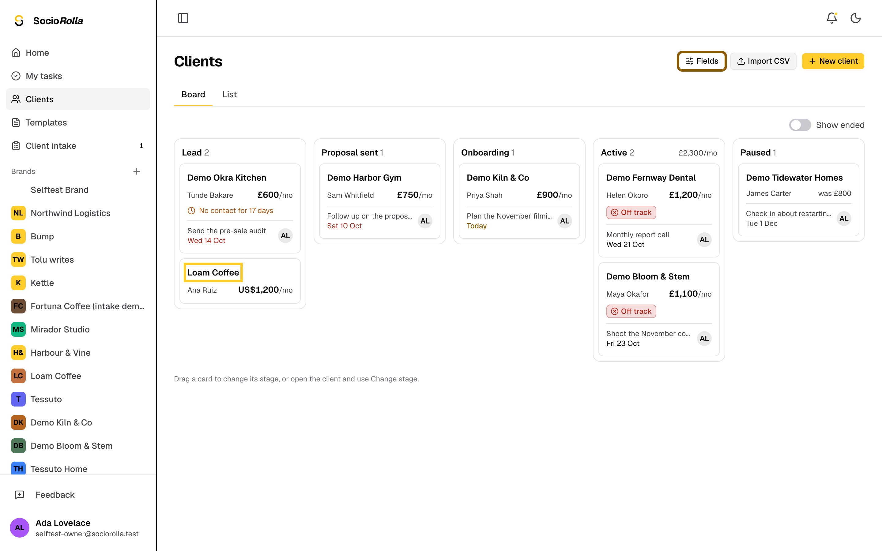Open Demo Okra Kitchen card
Image resolution: width=882 pixels, height=551 pixels.
[240, 208]
